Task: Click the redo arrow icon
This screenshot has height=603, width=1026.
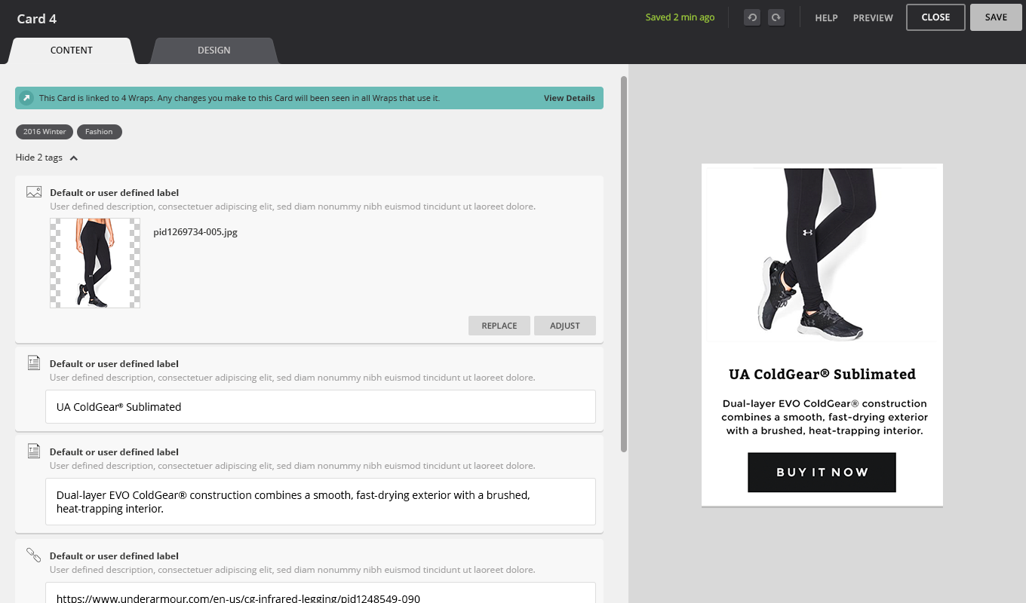Action: pos(776,17)
